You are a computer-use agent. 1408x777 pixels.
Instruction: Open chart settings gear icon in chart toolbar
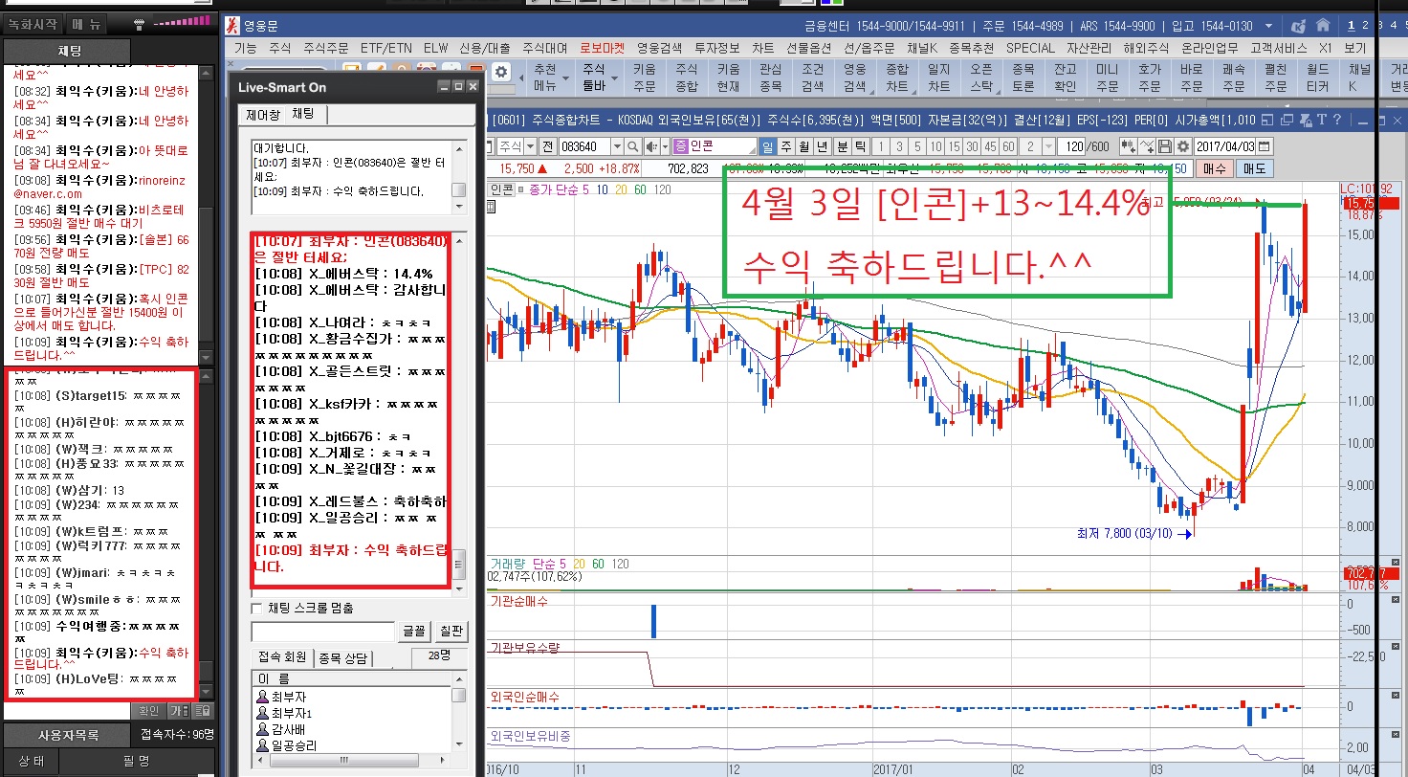(x=1183, y=146)
